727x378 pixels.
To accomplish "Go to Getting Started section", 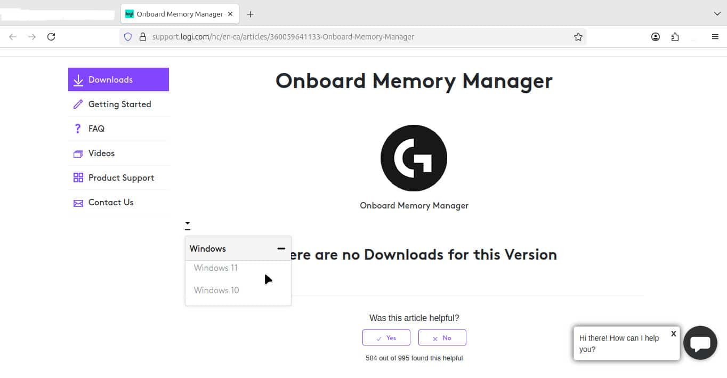I will coord(119,104).
